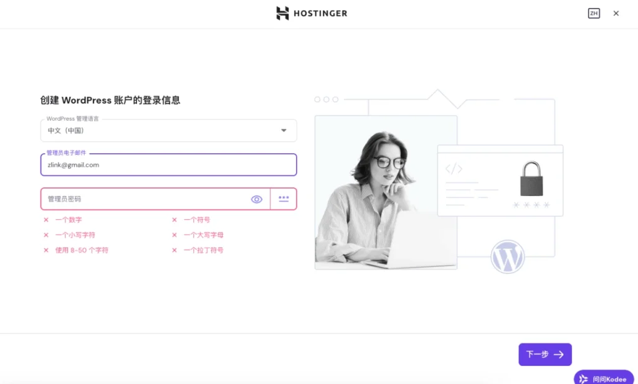Click the 一个数字 requirement text
Image resolution: width=638 pixels, height=384 pixels.
(x=69, y=220)
